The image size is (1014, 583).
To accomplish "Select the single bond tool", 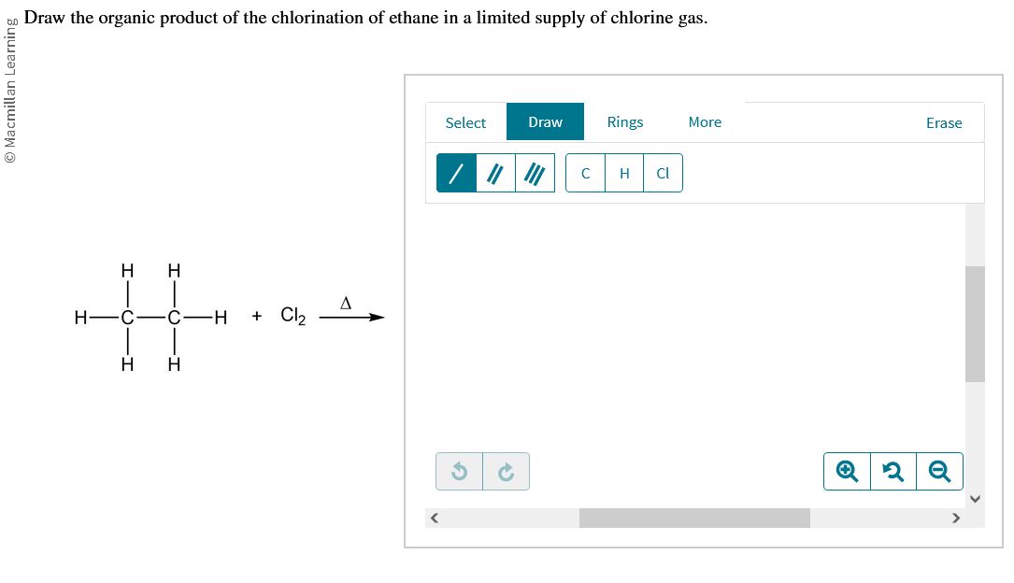I will 455,173.
